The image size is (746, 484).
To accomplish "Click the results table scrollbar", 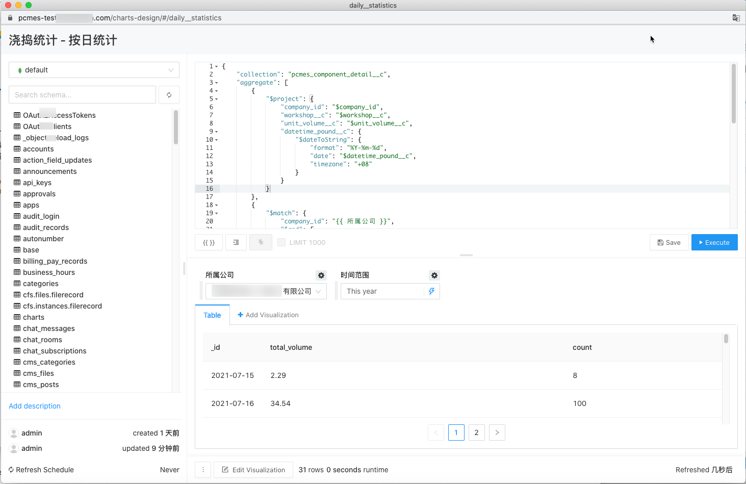I will pos(726,339).
